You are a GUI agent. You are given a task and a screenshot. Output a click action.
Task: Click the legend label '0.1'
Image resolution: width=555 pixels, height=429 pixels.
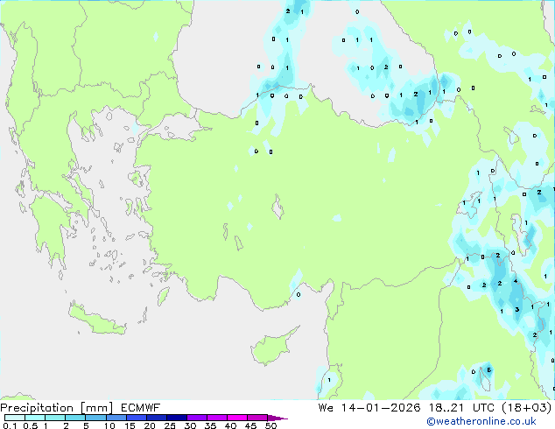[x=10, y=425]
